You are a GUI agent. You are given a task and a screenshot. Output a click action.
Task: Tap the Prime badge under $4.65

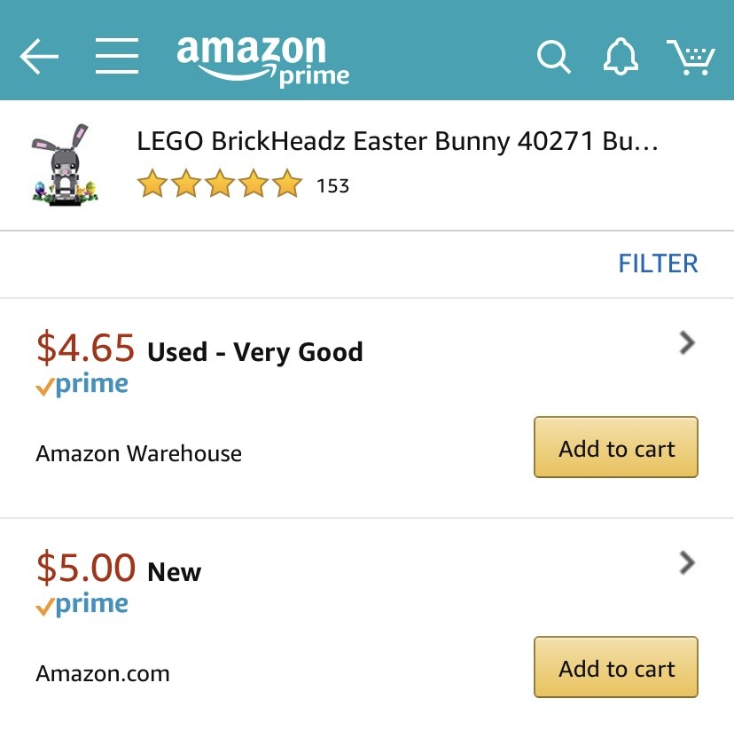click(x=82, y=386)
